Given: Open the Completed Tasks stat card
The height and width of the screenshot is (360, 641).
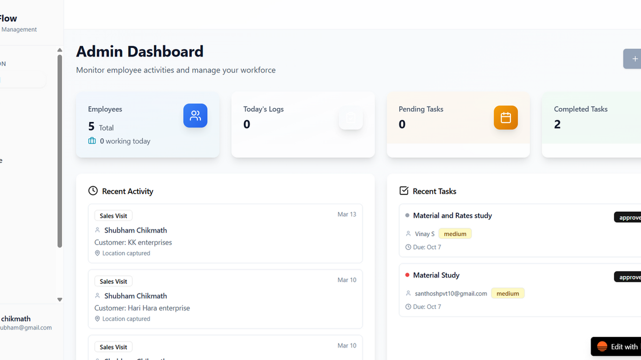Looking at the screenshot, I should click(591, 124).
